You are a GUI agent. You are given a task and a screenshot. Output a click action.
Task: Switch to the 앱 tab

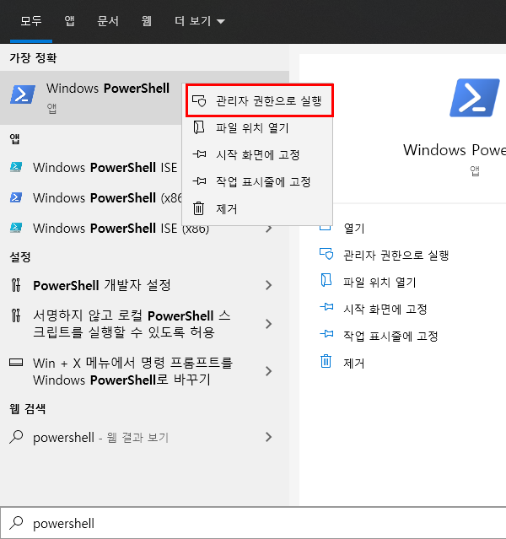(x=69, y=21)
